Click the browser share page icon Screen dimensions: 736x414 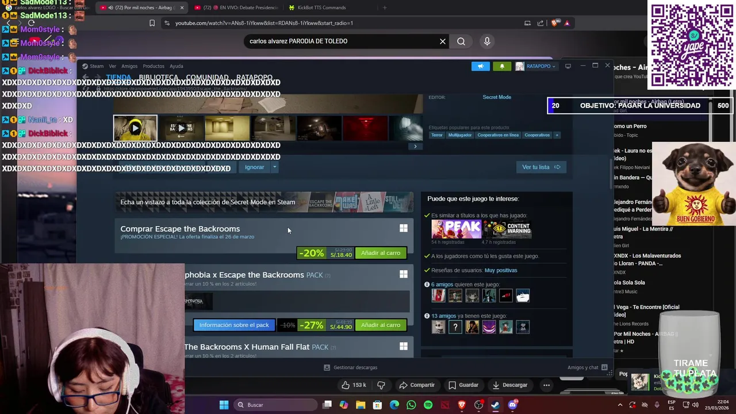pos(540,23)
